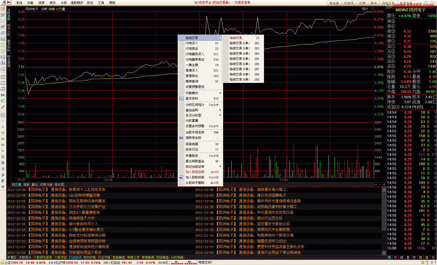437x265 pixels.
Task: Click the green arrow add-to-block icon
Action: pos(3,101)
